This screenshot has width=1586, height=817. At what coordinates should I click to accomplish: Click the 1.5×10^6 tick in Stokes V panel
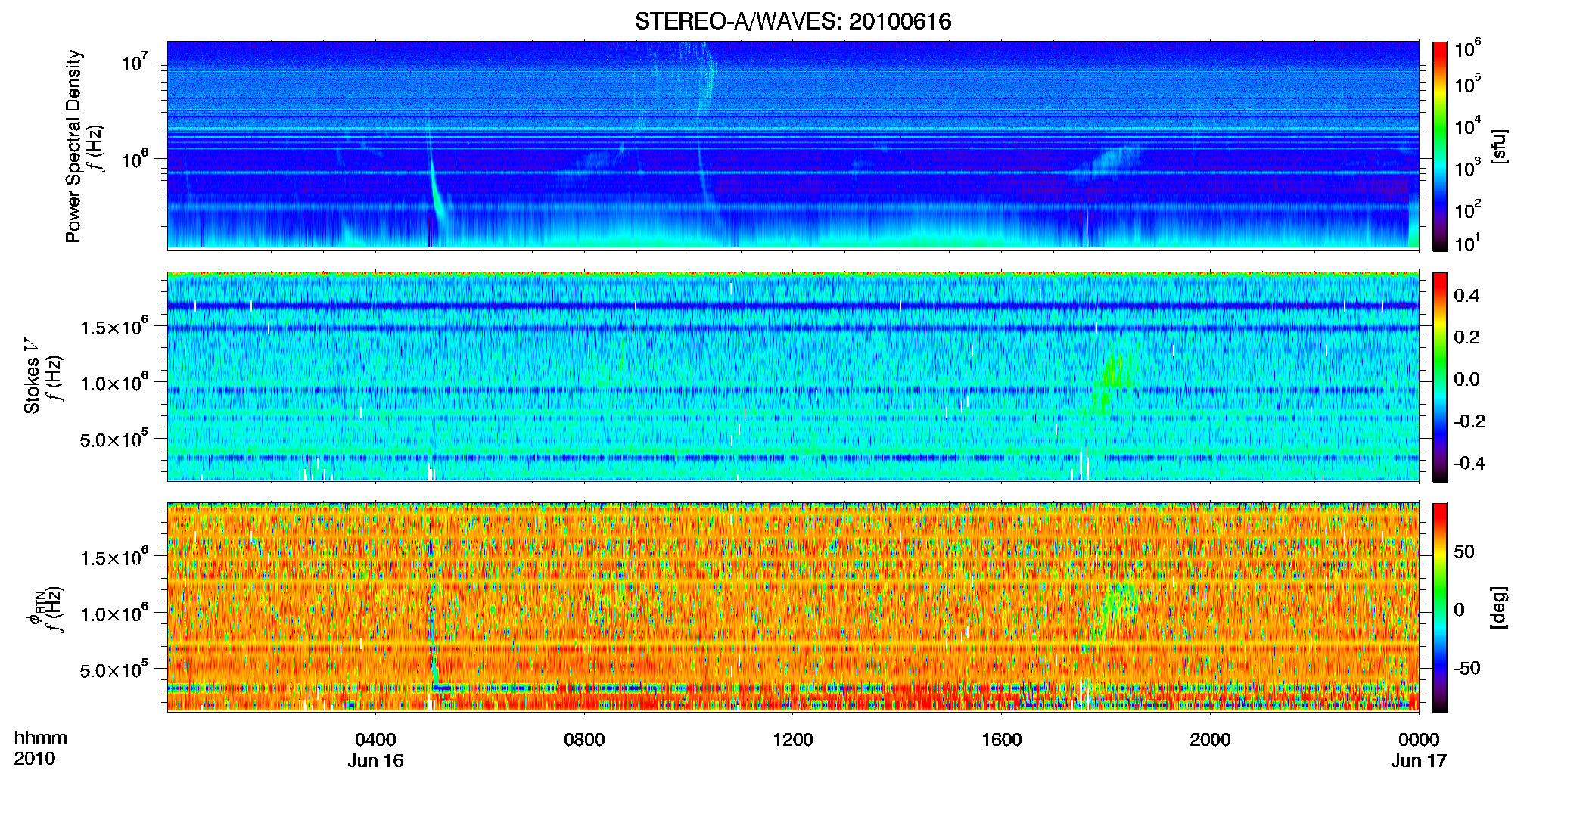[x=114, y=326]
